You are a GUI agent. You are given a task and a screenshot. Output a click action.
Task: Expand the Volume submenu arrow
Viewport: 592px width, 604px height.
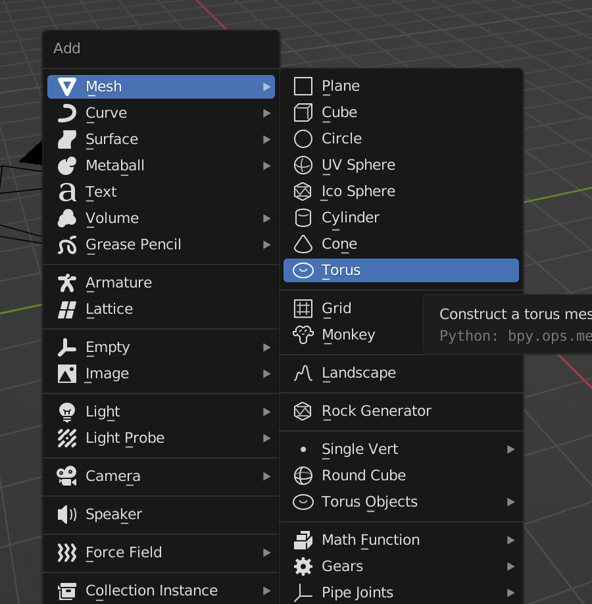click(266, 218)
